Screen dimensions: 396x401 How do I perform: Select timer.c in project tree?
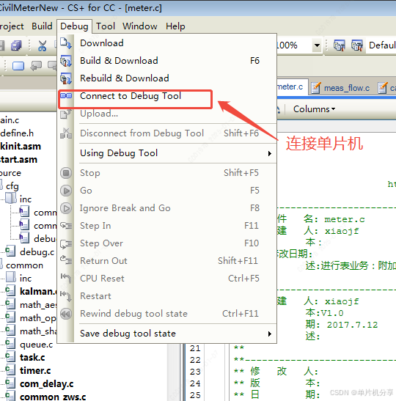pyautogui.click(x=35, y=371)
